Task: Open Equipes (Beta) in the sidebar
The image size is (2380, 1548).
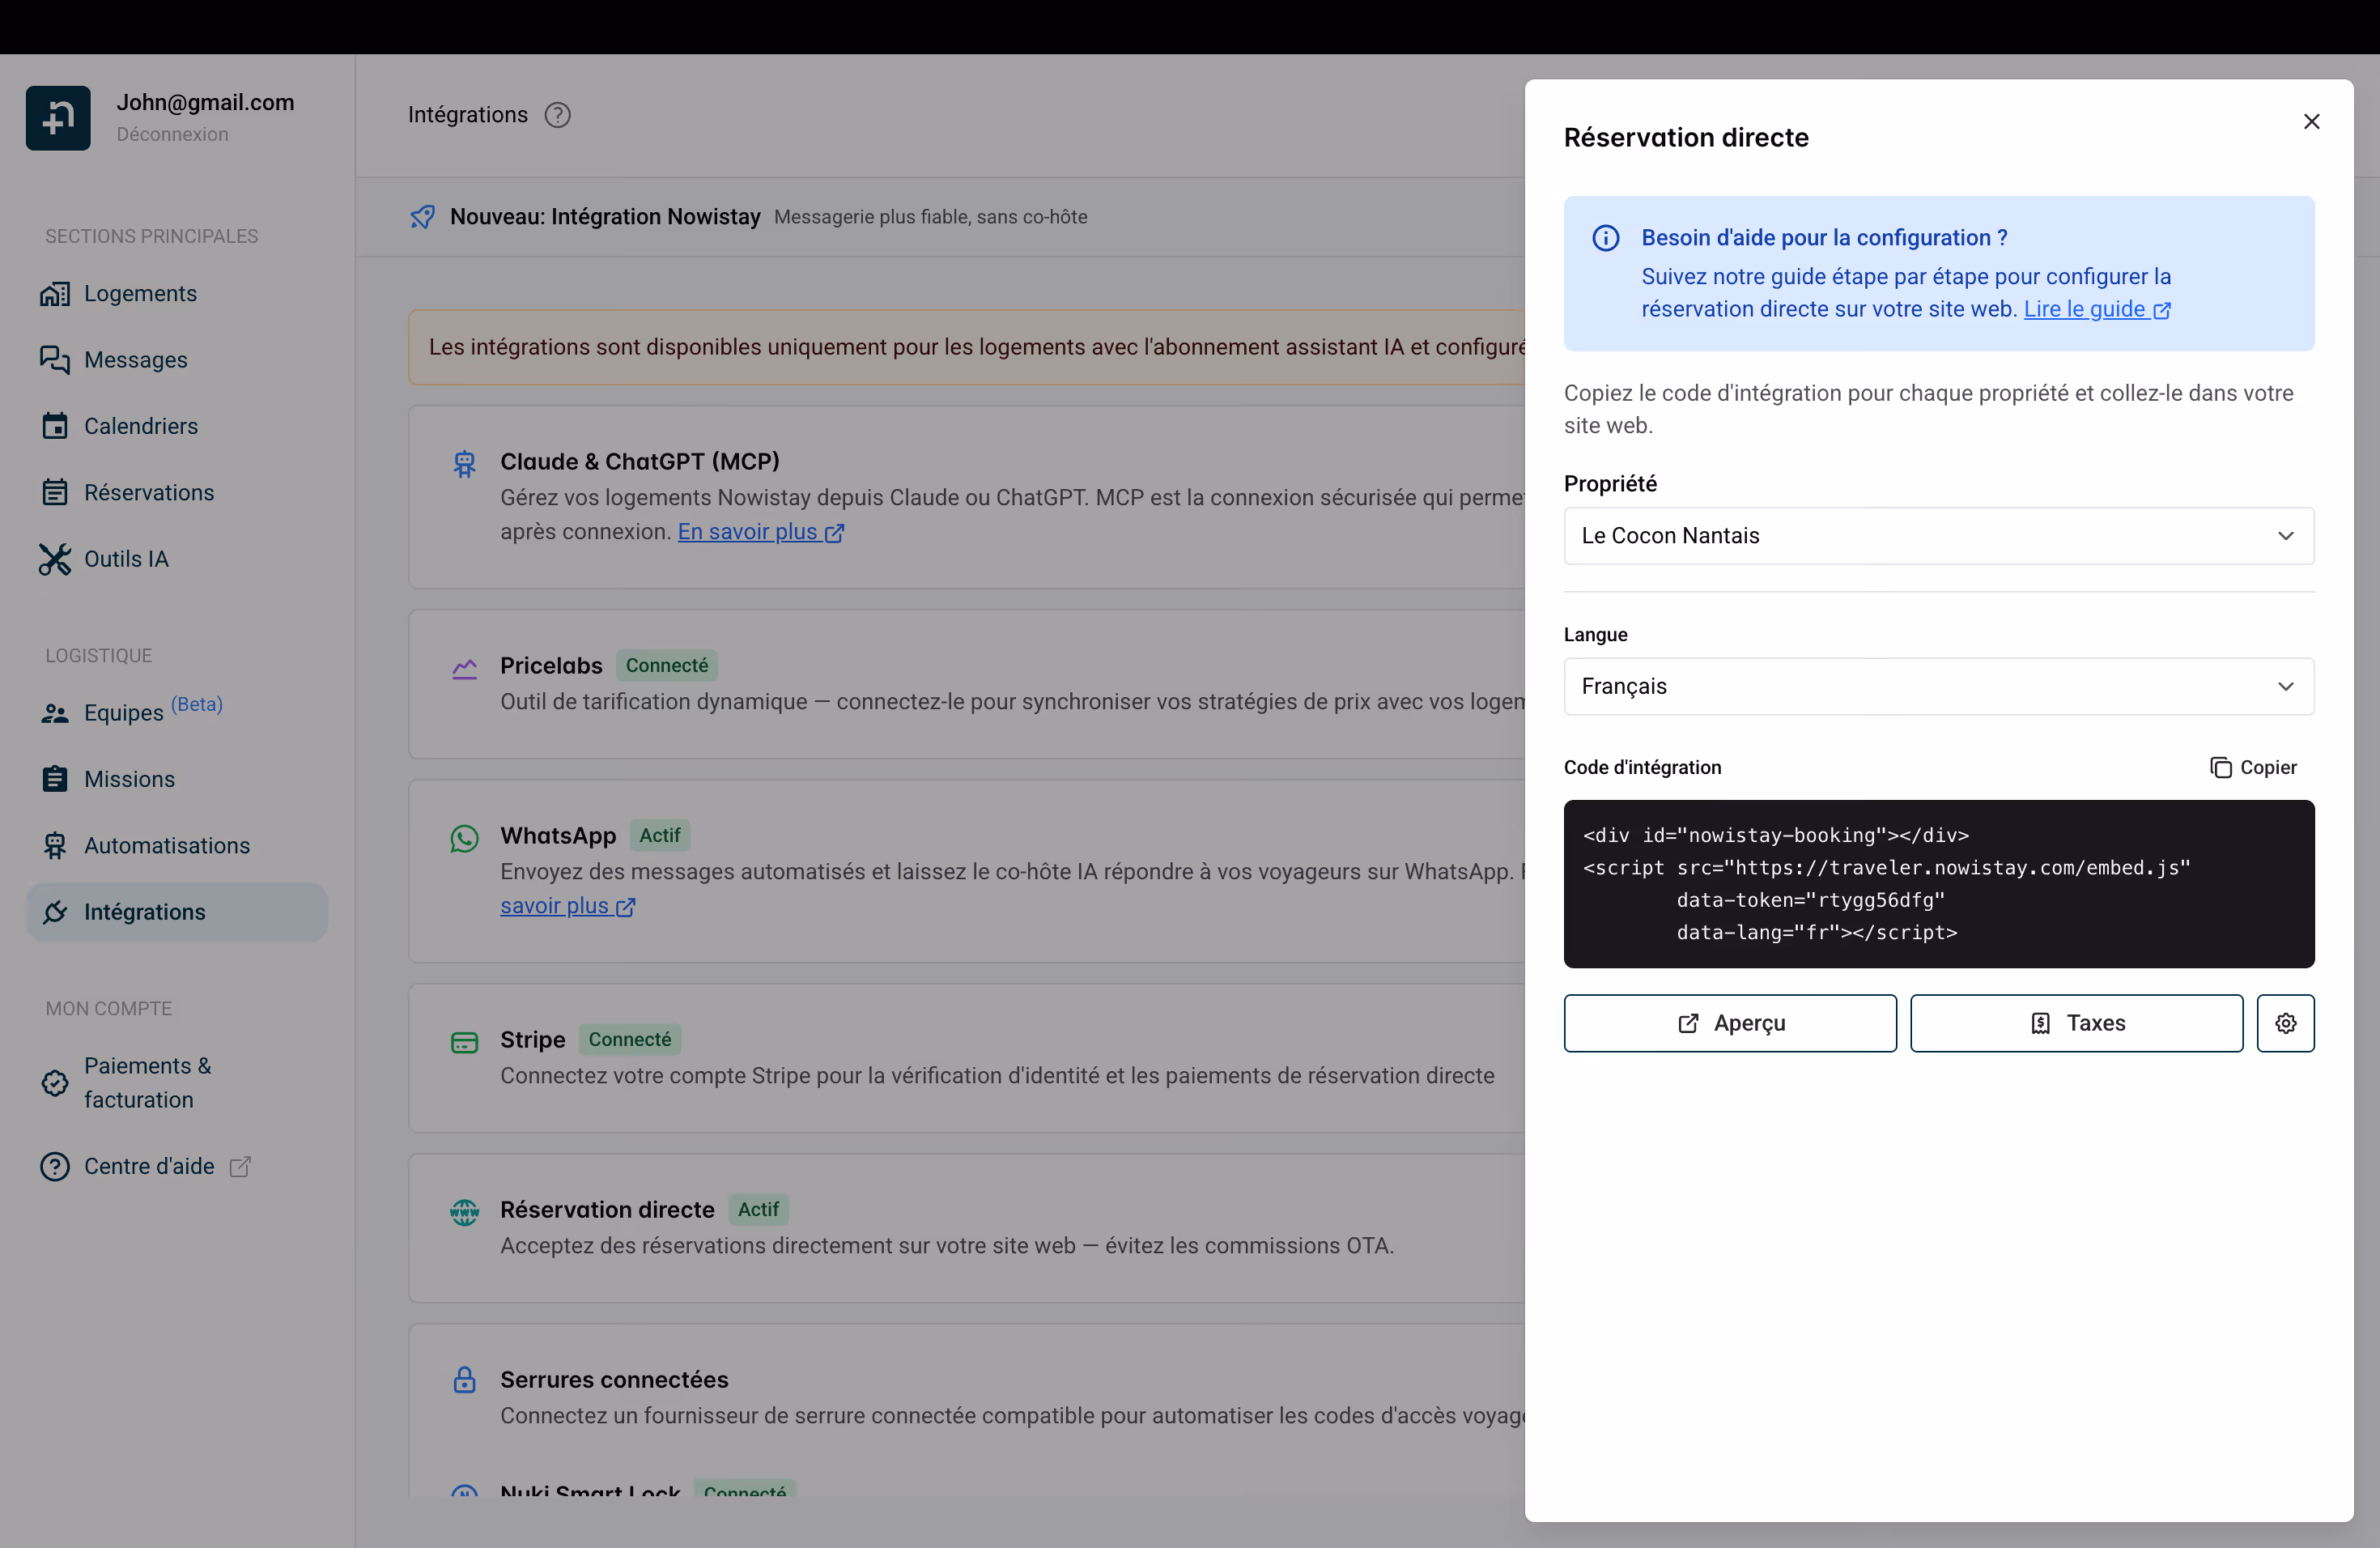Action: pos(177,712)
